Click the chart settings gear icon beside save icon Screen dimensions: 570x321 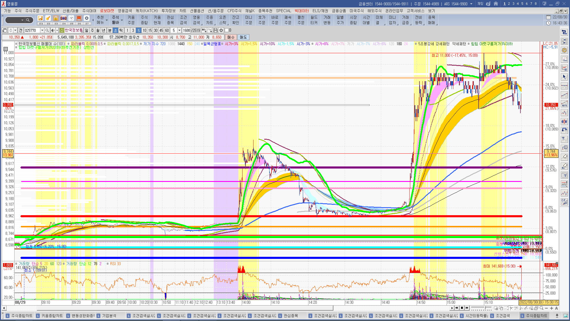221,30
